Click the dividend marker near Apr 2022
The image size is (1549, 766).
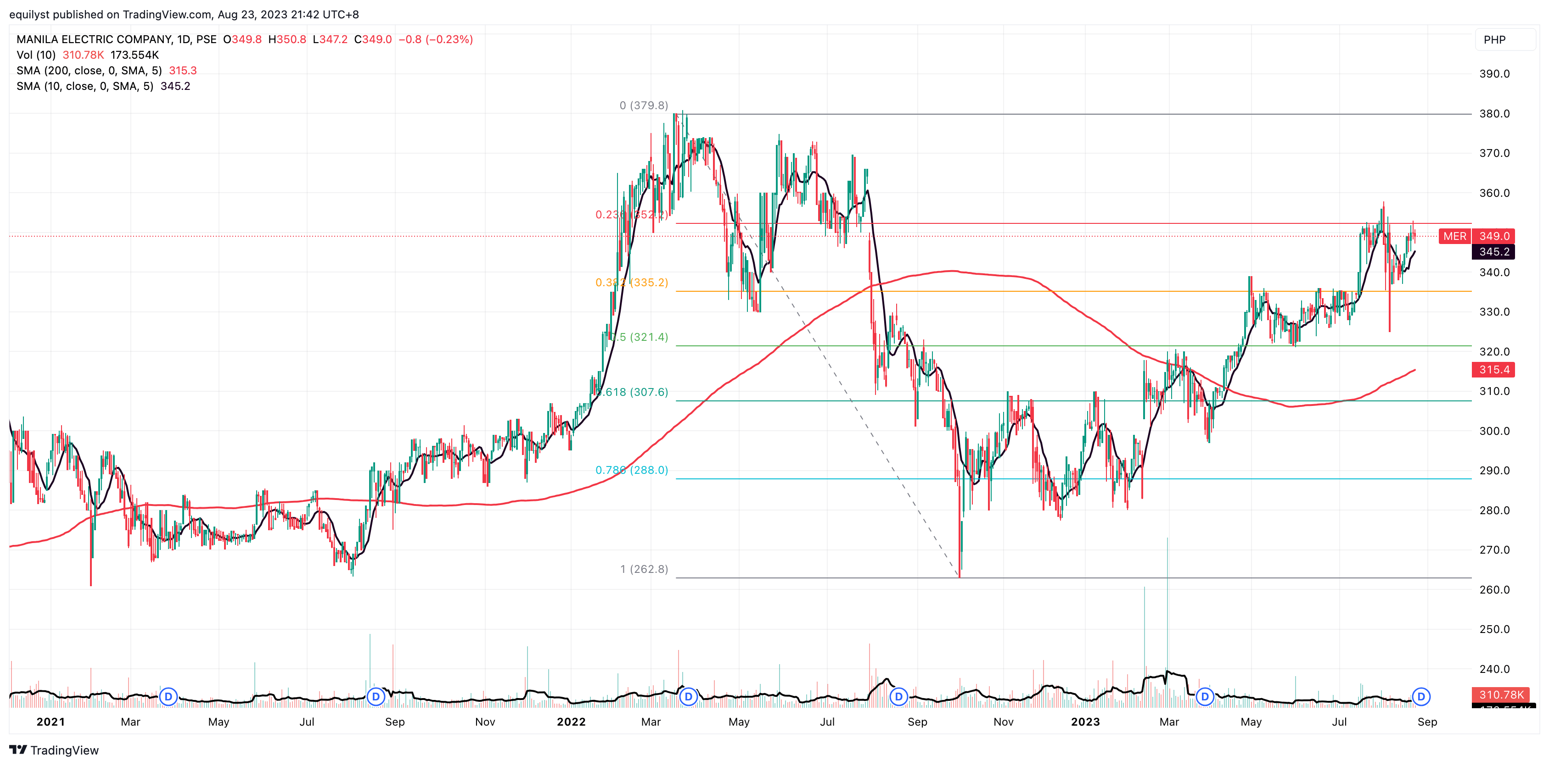point(689,696)
